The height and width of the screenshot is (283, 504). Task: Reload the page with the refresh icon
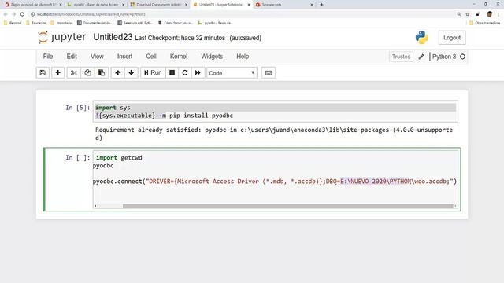tap(22, 14)
